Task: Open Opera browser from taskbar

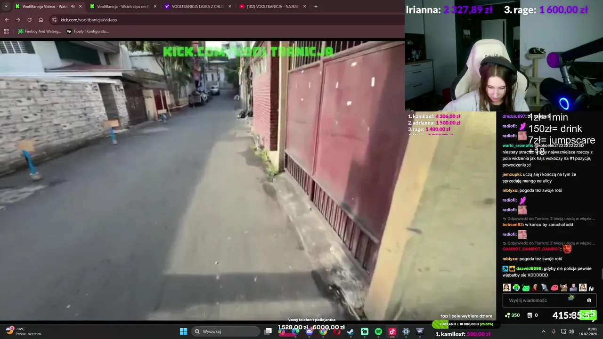Action: click(x=337, y=331)
